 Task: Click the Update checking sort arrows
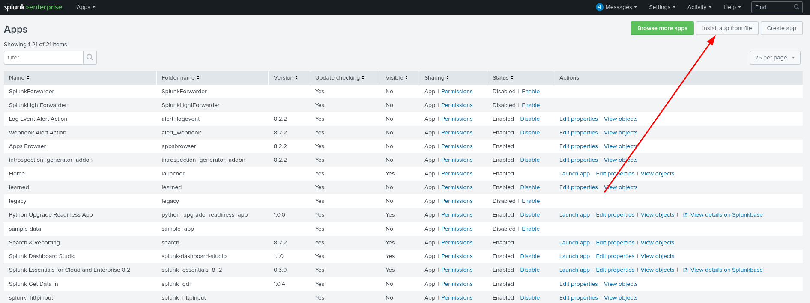click(363, 77)
